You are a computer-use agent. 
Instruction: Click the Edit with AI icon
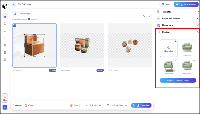(x=87, y=105)
